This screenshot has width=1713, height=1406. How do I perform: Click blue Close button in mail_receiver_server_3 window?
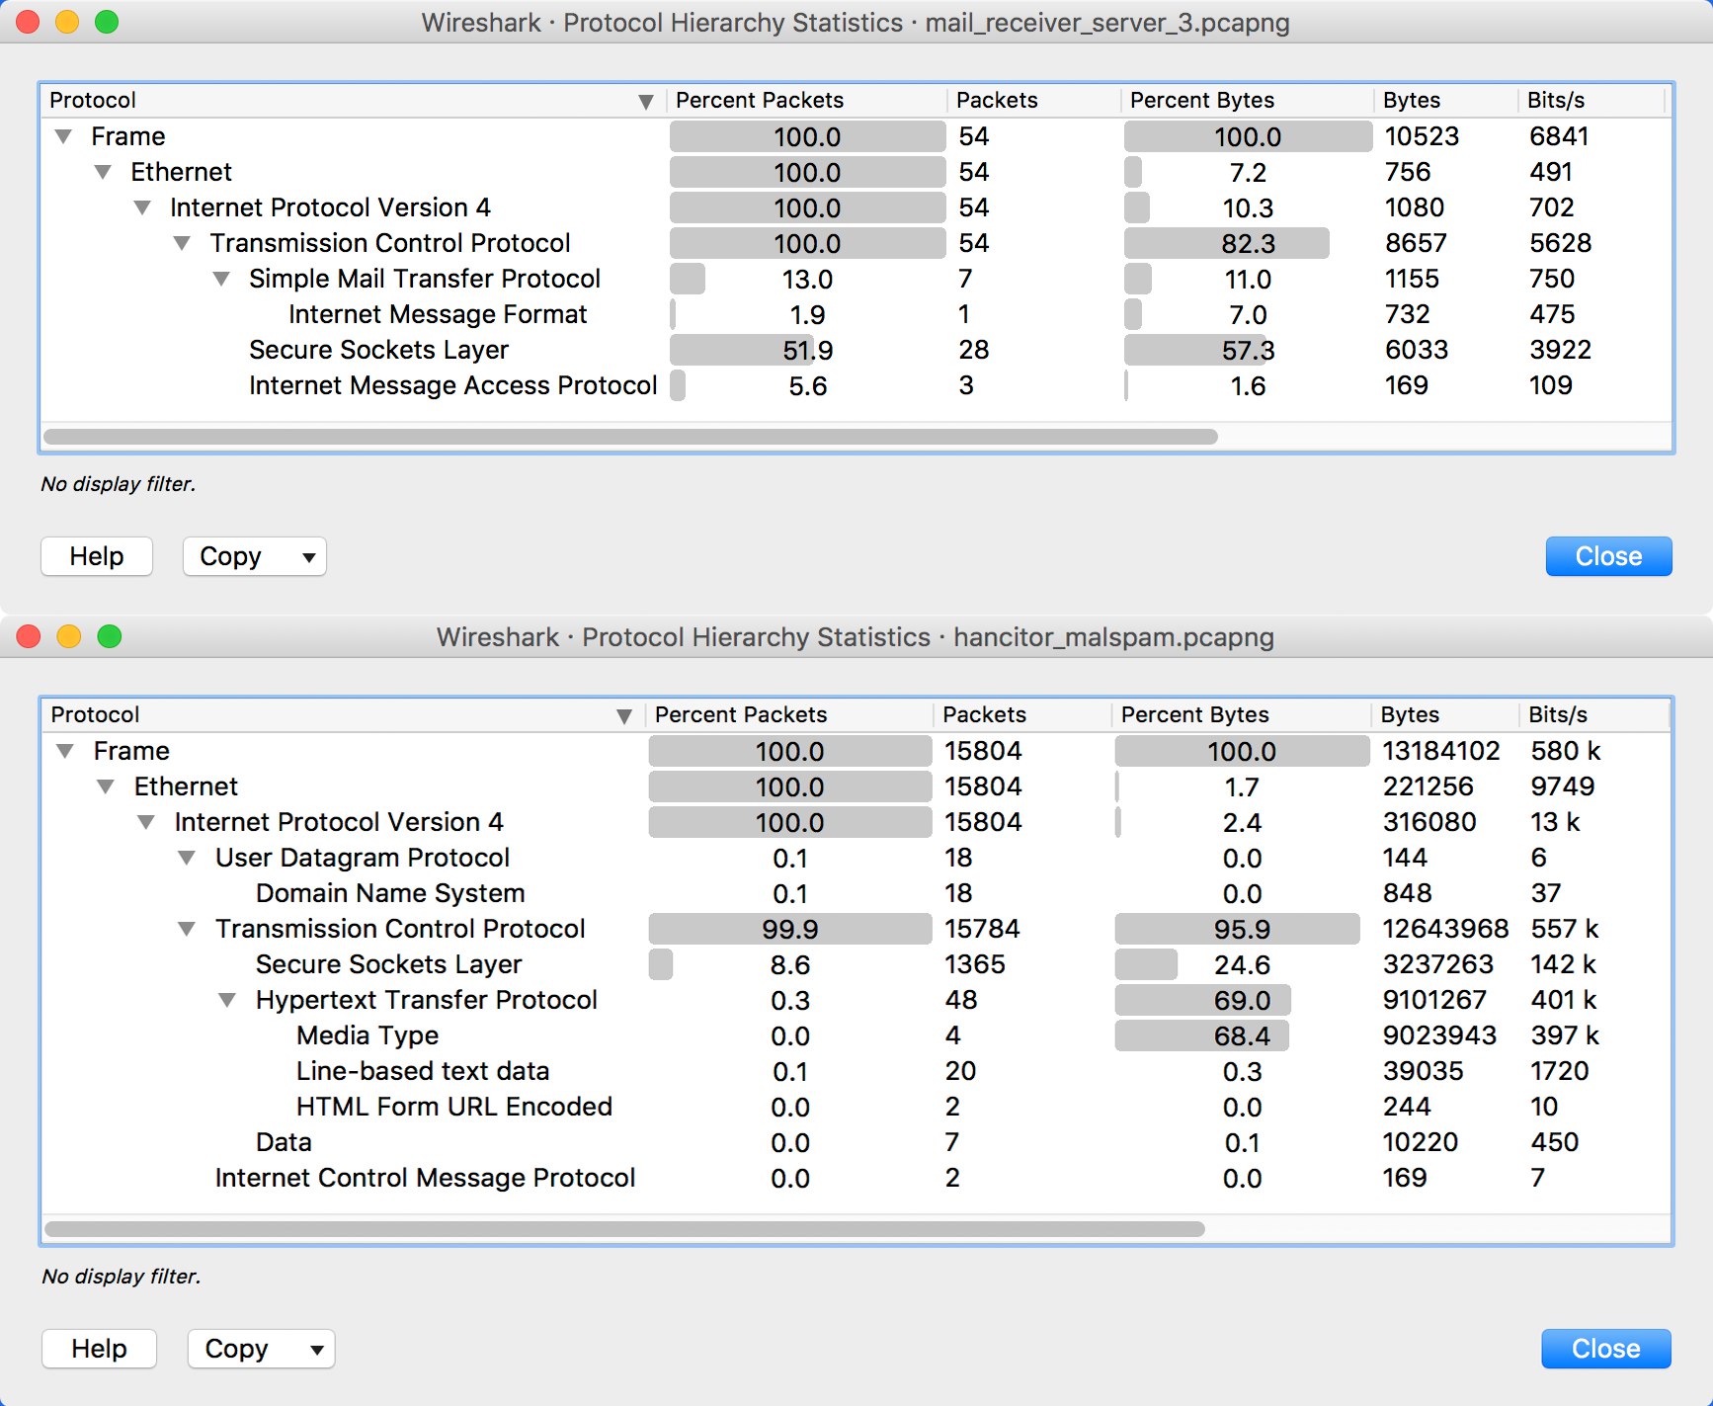tap(1608, 556)
